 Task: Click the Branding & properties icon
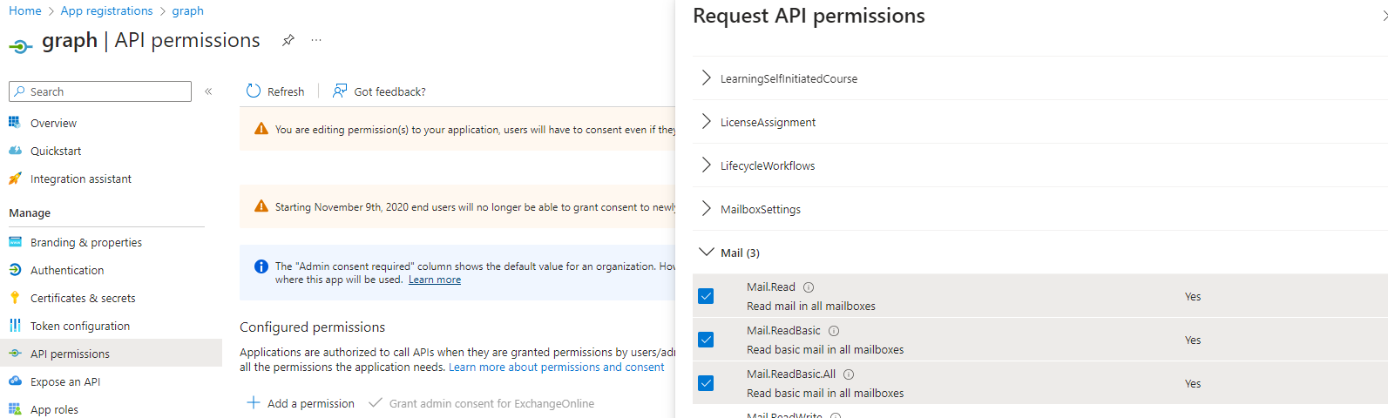pos(15,242)
